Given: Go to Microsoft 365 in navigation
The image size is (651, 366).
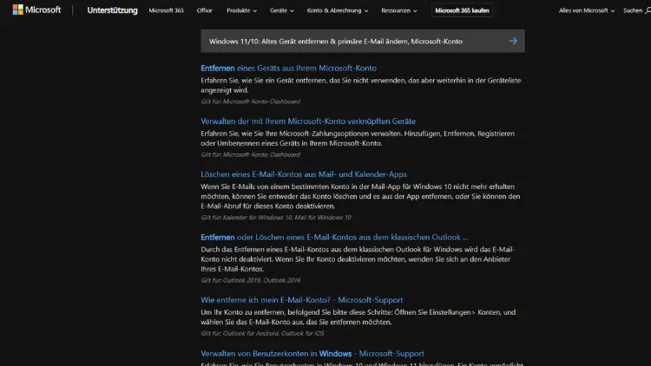Looking at the screenshot, I should pos(166,10).
